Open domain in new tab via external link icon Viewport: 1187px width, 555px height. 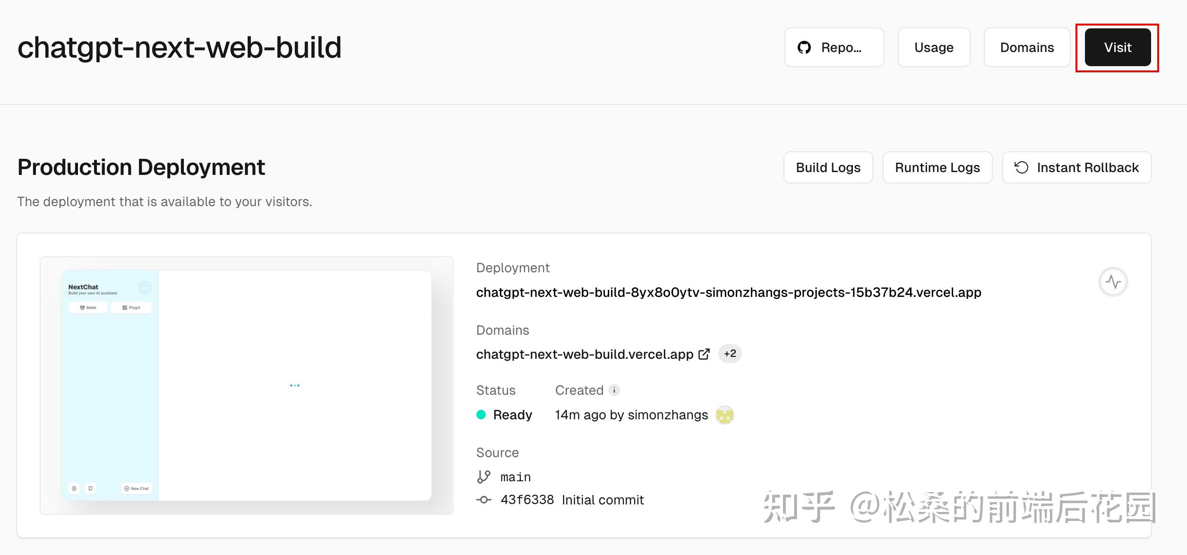tap(704, 354)
